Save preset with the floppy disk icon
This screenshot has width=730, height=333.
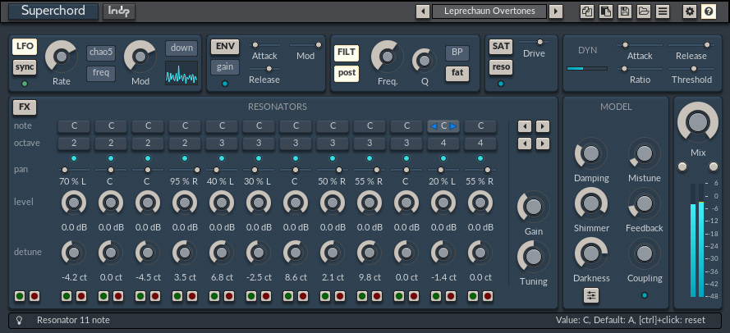coord(624,11)
